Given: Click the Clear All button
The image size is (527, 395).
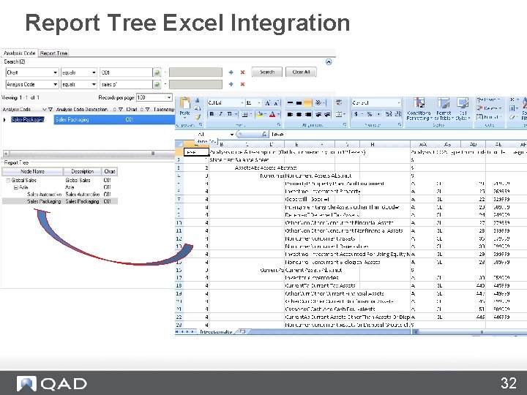Looking at the screenshot, I should (301, 72).
